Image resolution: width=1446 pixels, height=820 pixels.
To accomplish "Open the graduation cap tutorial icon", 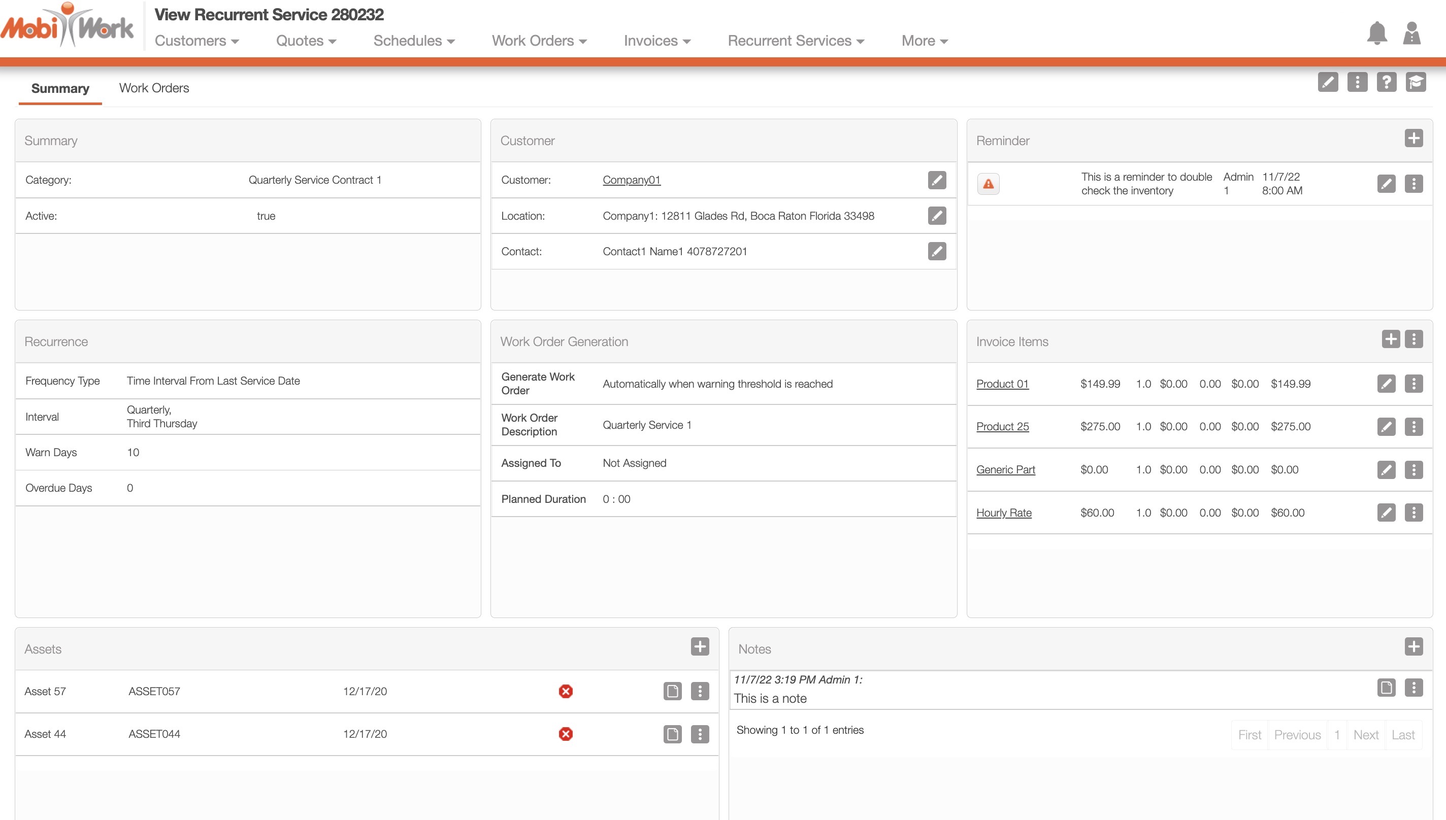I will pos(1416,82).
